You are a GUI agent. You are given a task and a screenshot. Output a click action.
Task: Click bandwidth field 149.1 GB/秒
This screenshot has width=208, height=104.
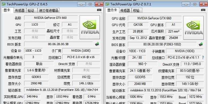pos(190,84)
